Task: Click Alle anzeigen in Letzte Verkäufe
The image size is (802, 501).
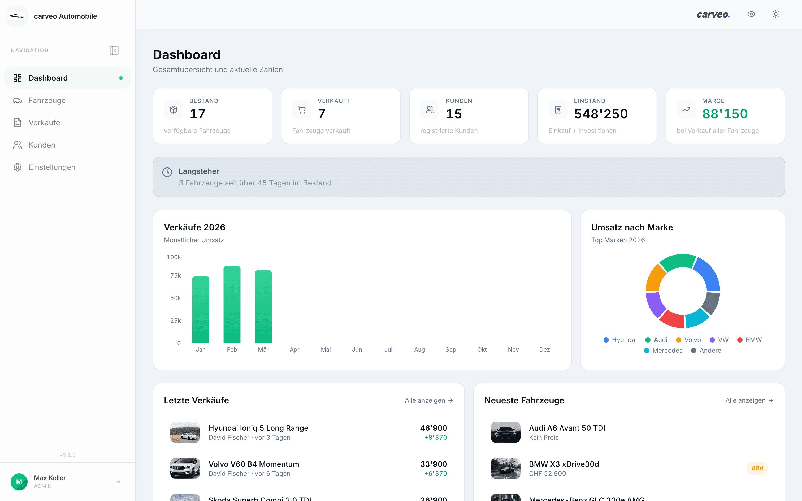Action: coord(429,400)
